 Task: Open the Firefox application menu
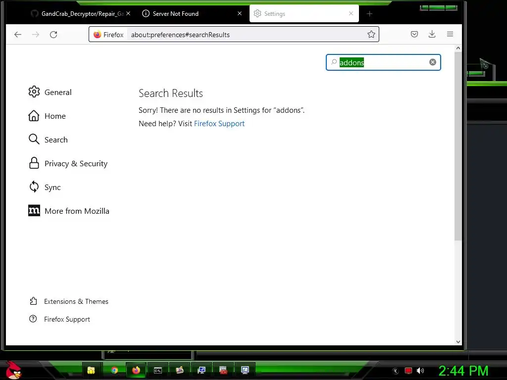click(x=450, y=34)
